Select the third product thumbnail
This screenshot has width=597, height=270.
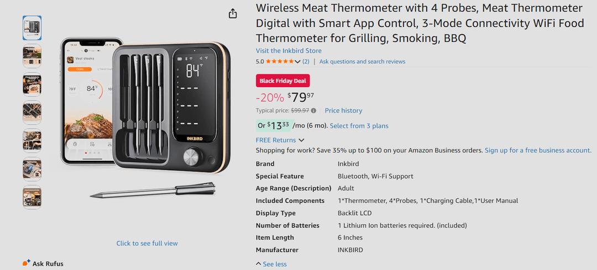32,84
